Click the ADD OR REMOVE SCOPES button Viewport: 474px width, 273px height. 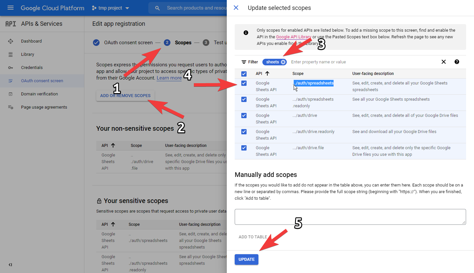[x=125, y=96]
